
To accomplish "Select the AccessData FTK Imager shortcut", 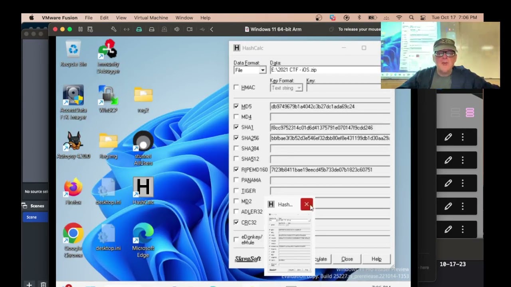I will (x=73, y=102).
